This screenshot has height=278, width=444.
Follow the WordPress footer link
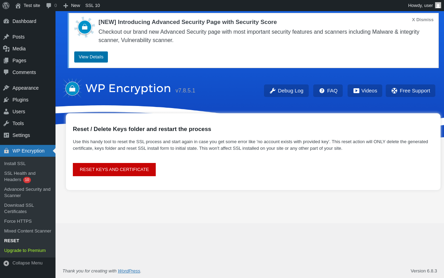129,271
